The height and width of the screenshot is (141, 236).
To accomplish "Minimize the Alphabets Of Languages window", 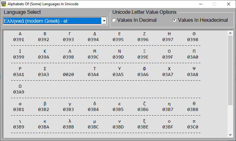I will [200, 4].
